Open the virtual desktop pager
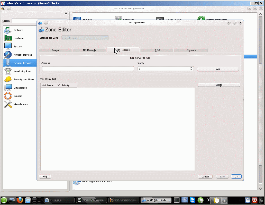The height and width of the screenshot is (205, 265). click(x=37, y=200)
